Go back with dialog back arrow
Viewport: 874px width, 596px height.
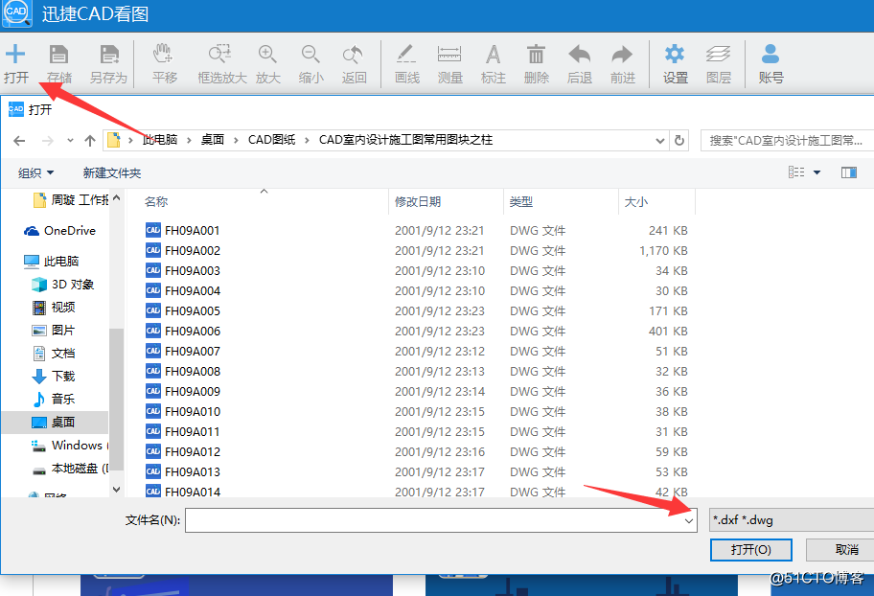click(19, 141)
